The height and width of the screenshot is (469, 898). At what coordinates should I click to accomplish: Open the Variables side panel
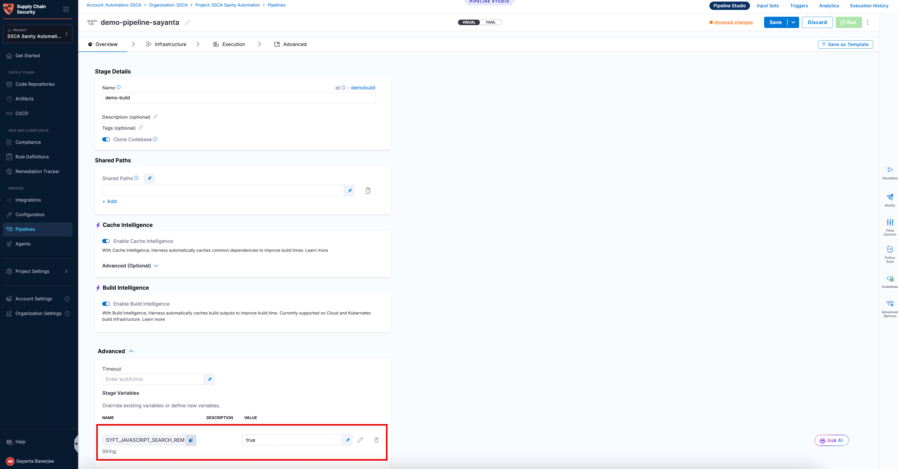coord(890,173)
